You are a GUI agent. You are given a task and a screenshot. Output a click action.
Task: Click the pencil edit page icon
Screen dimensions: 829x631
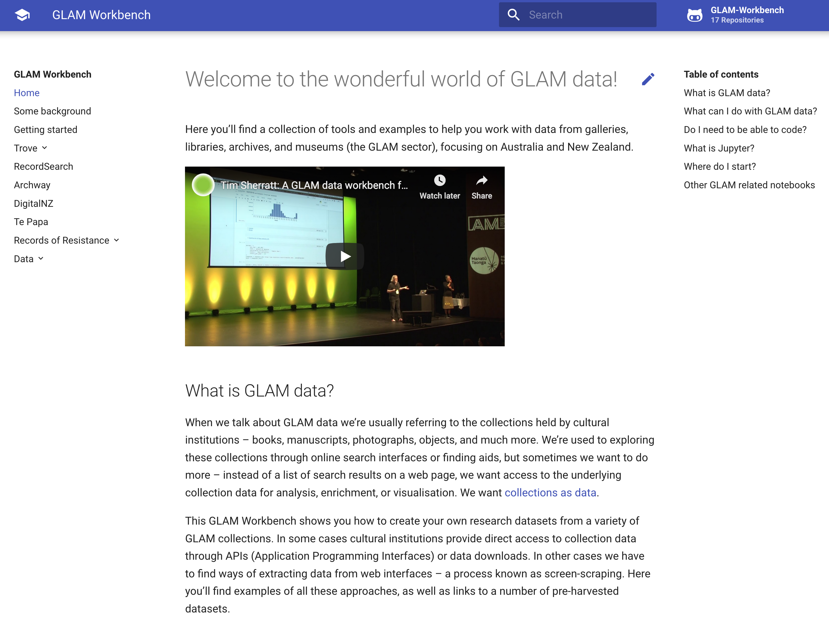(648, 79)
